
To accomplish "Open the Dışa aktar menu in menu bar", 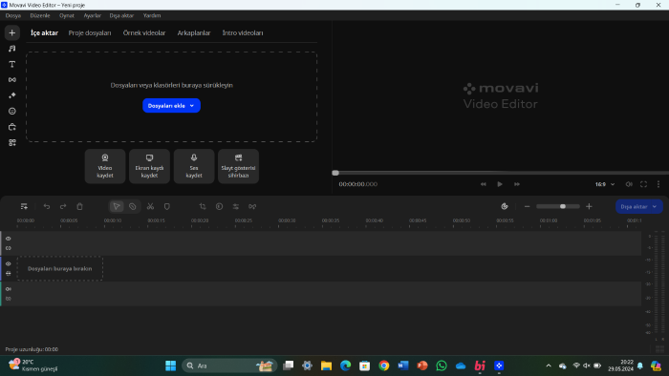I will [x=121, y=15].
